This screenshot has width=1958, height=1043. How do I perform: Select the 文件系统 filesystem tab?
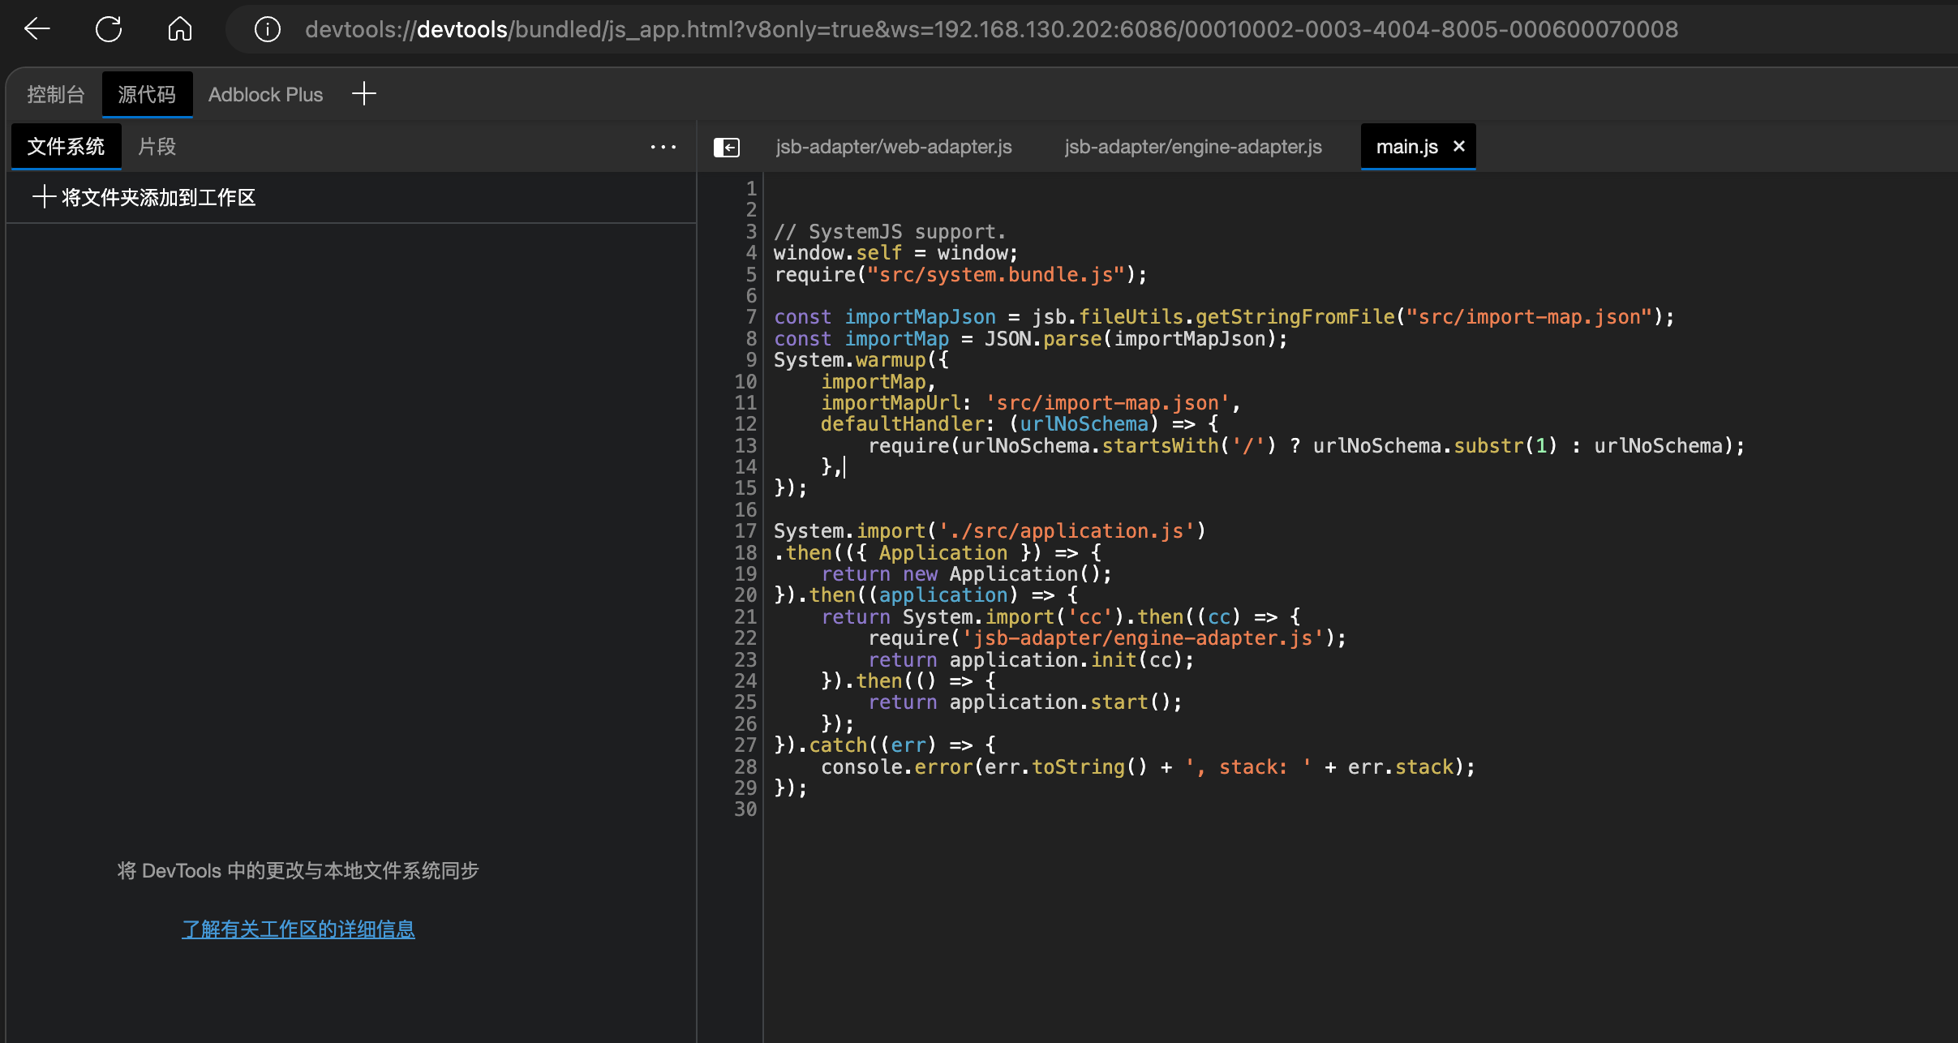pyautogui.click(x=66, y=147)
